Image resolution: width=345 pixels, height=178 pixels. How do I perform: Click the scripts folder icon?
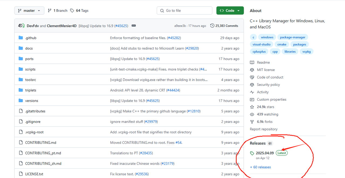coord(21,69)
